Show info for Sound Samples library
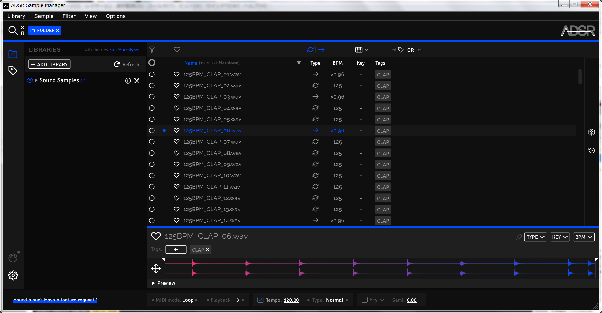The width and height of the screenshot is (602, 313). coord(128,81)
